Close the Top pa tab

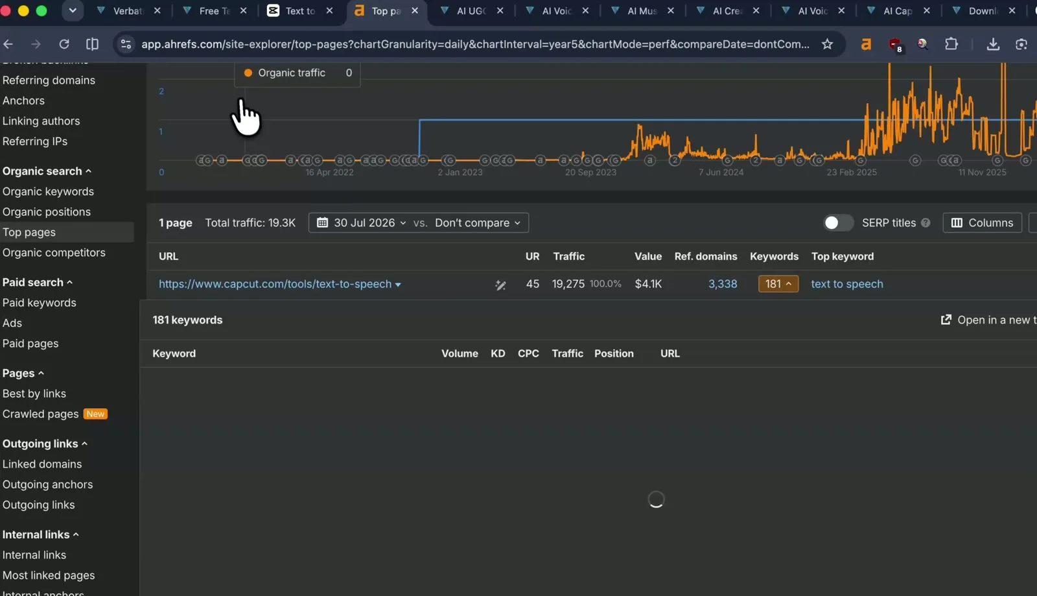coord(415,11)
